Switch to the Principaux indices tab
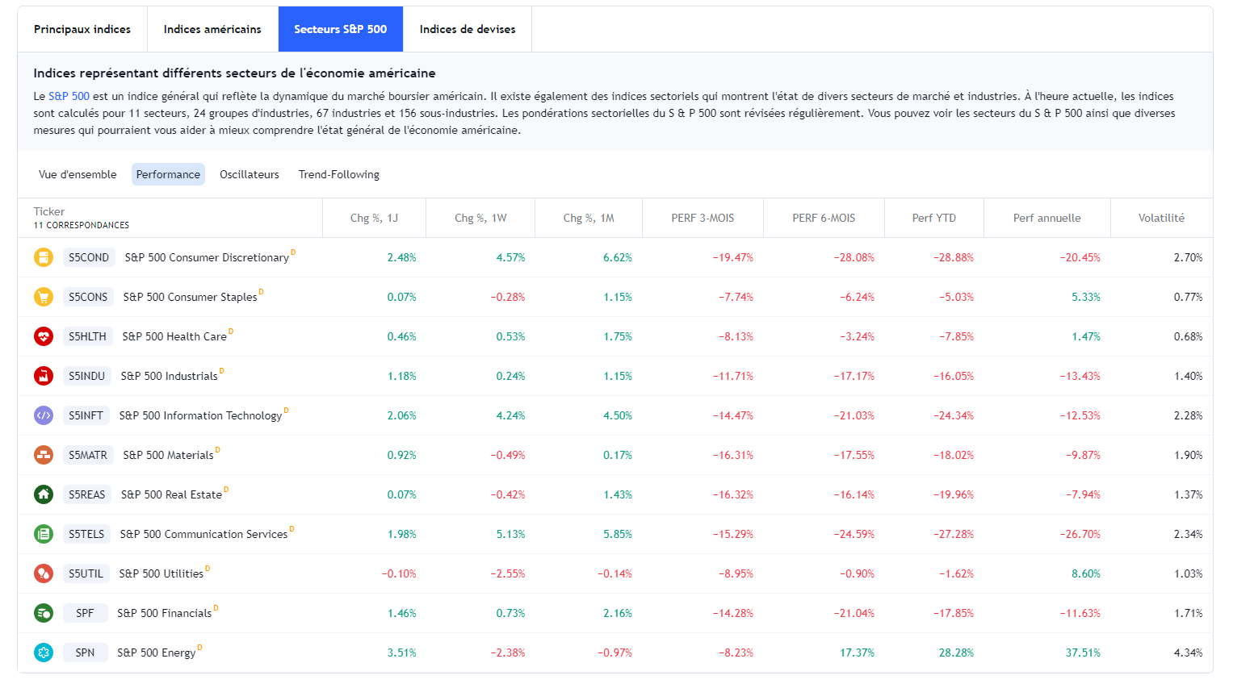 82,29
